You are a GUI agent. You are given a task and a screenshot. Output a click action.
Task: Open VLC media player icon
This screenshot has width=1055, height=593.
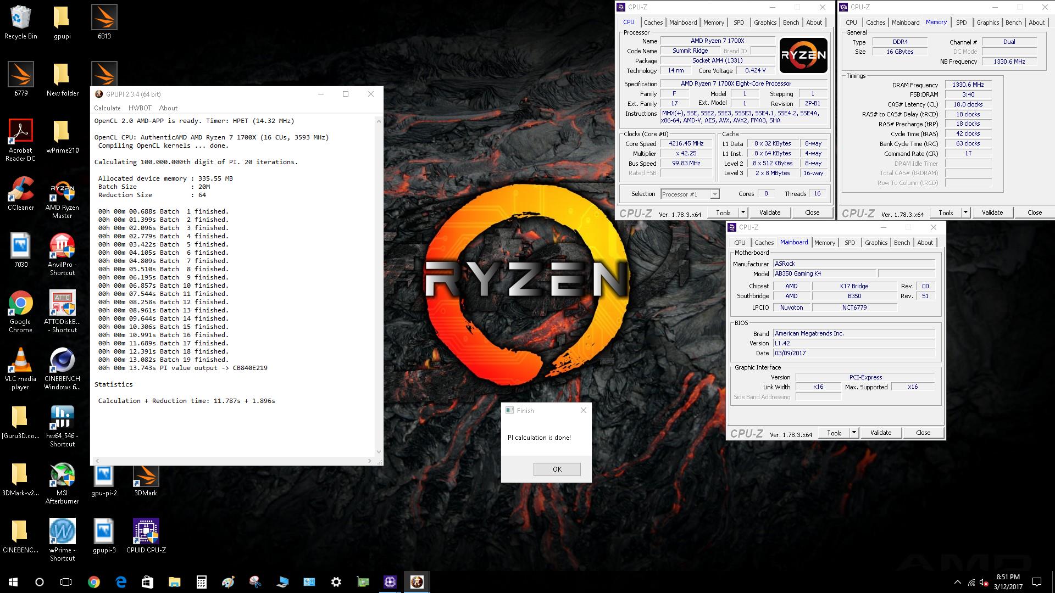pyautogui.click(x=21, y=369)
